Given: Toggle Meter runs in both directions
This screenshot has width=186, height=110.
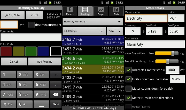Looking at the screenshot, I should click(x=128, y=98).
